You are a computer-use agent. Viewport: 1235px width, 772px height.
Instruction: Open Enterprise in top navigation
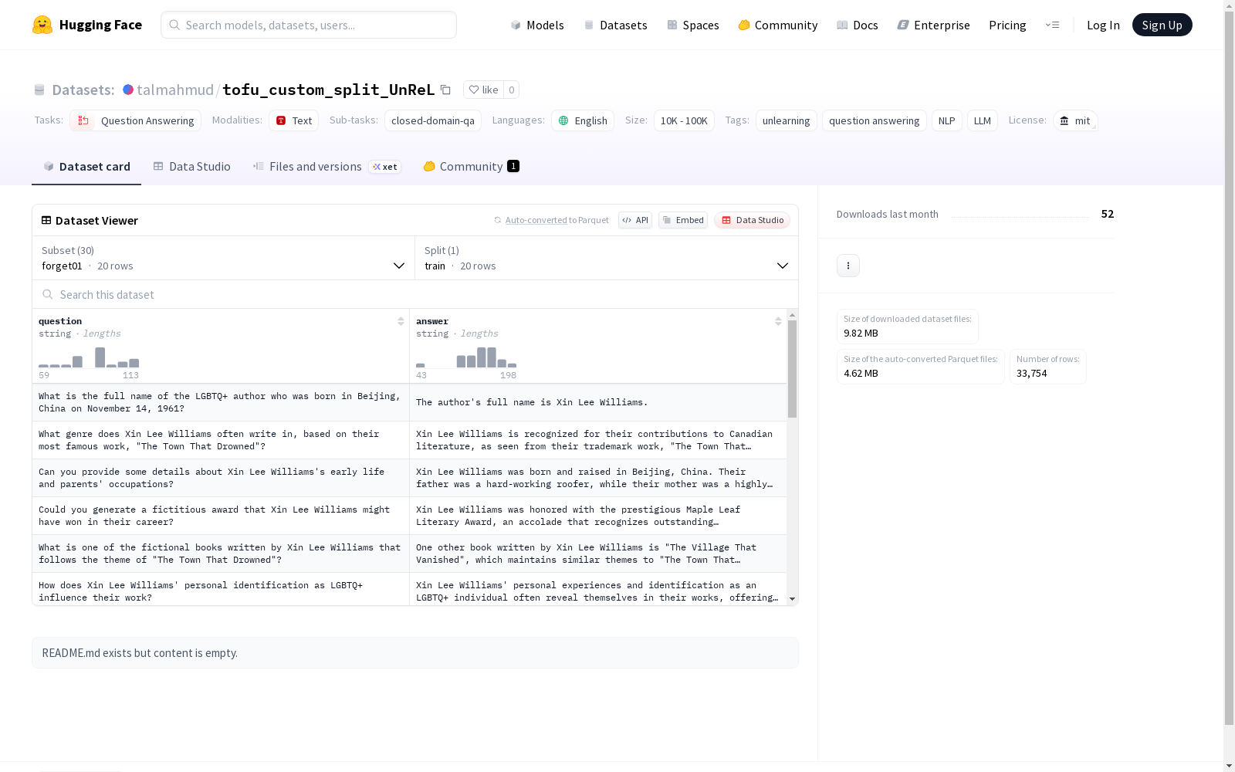pyautogui.click(x=934, y=25)
